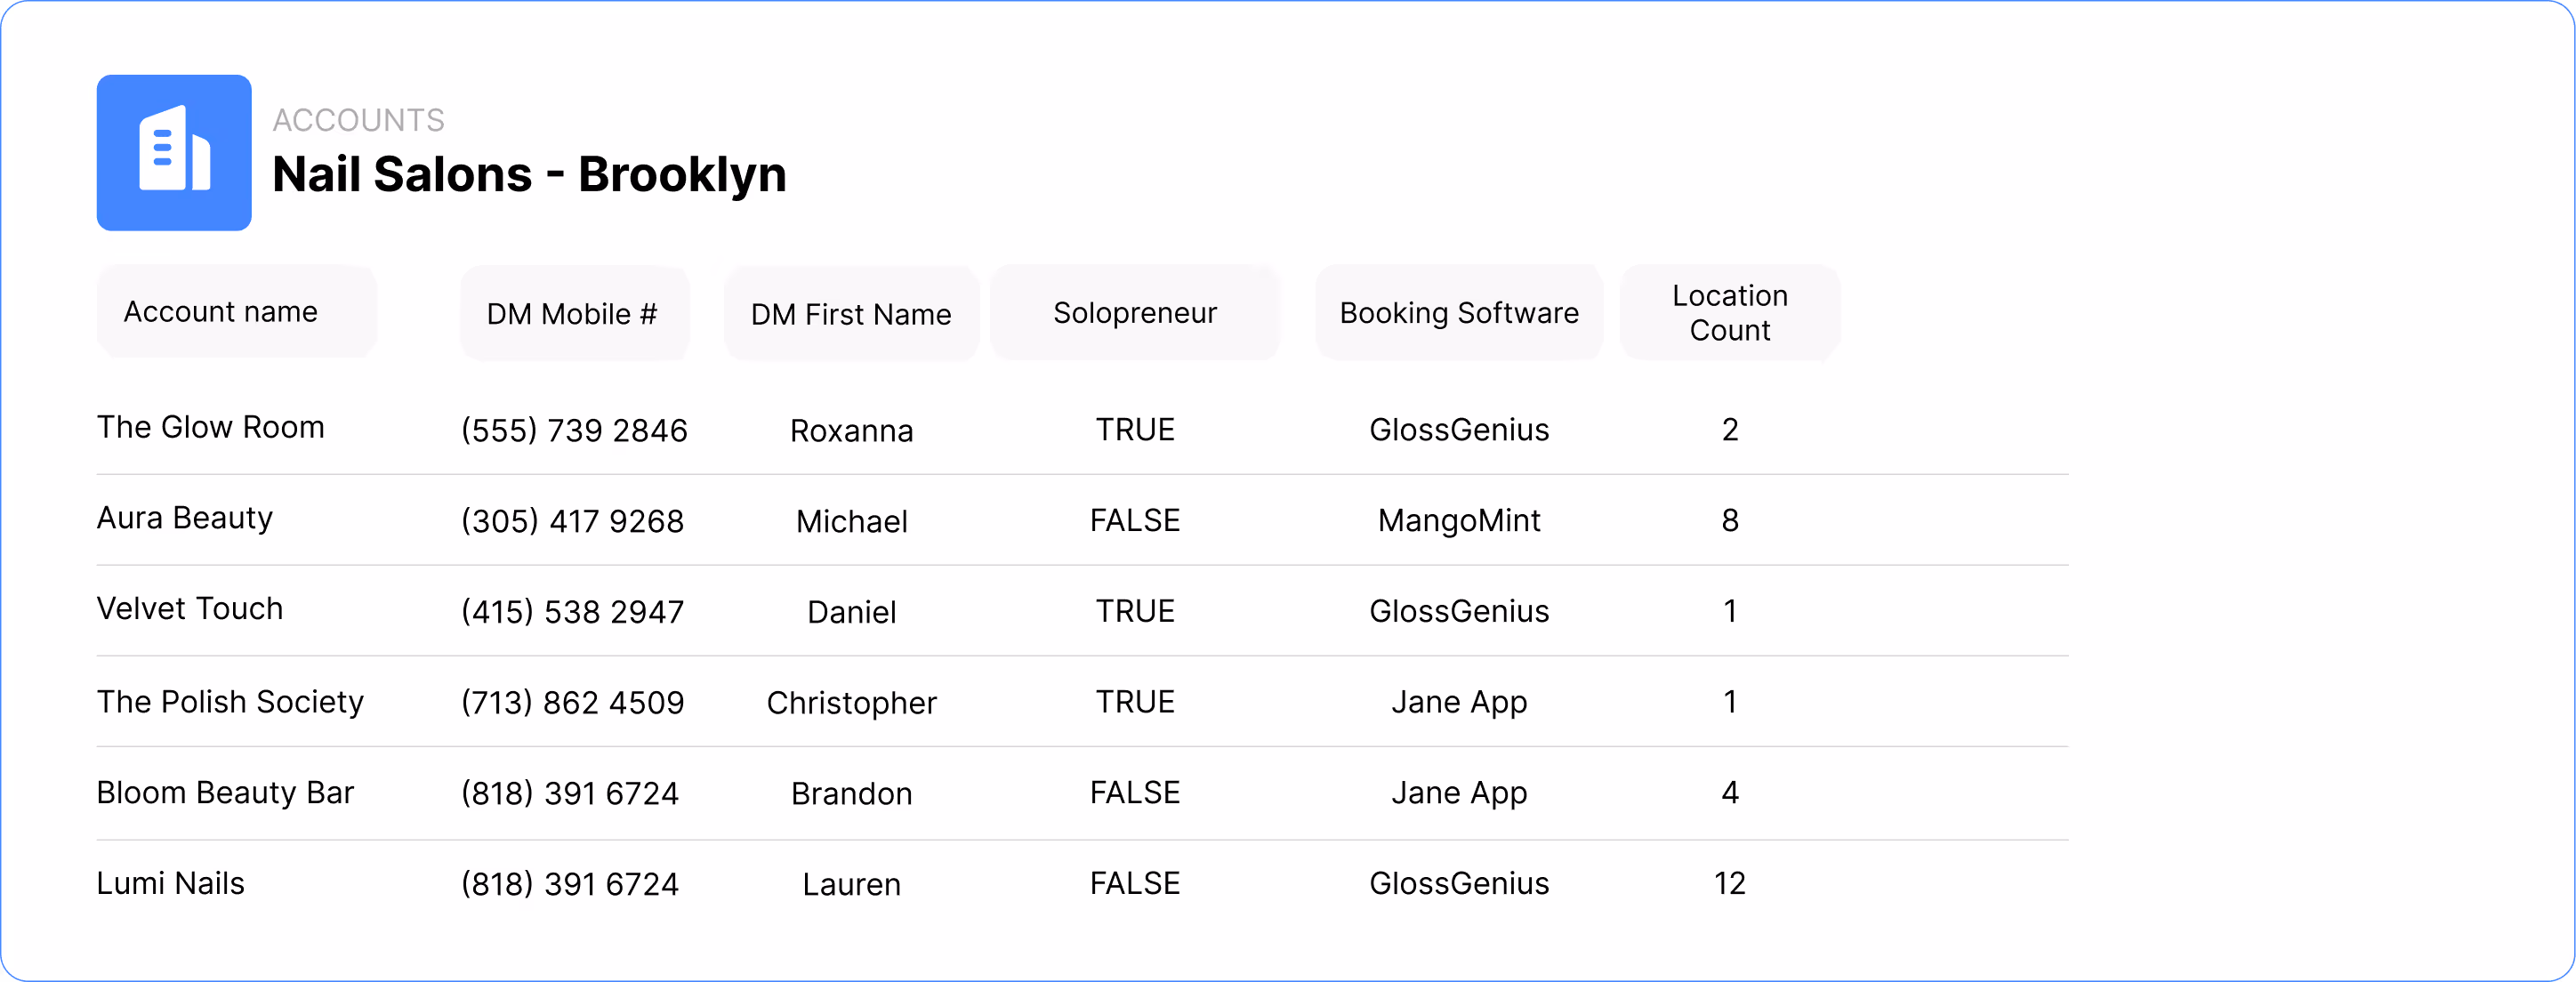Click the MangoMint booking software cell
The height and width of the screenshot is (982, 2576).
pyautogui.click(x=1459, y=521)
